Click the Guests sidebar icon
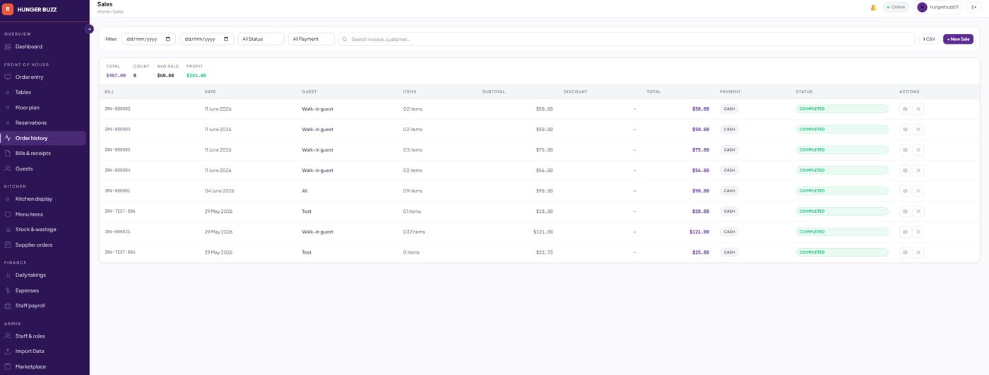This screenshot has height=375, width=989. coord(8,168)
